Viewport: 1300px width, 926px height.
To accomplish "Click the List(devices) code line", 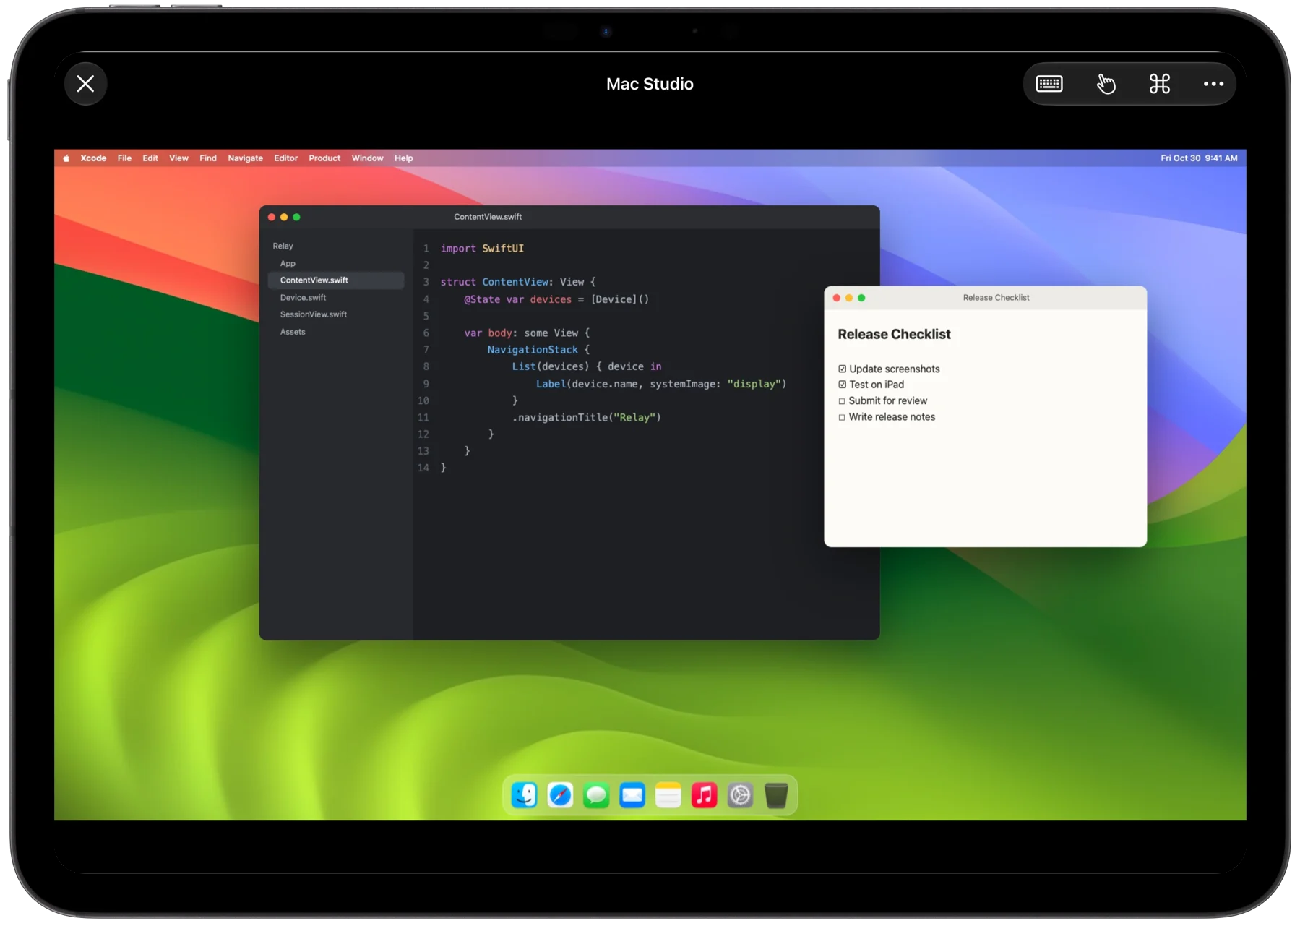I will 587,367.
